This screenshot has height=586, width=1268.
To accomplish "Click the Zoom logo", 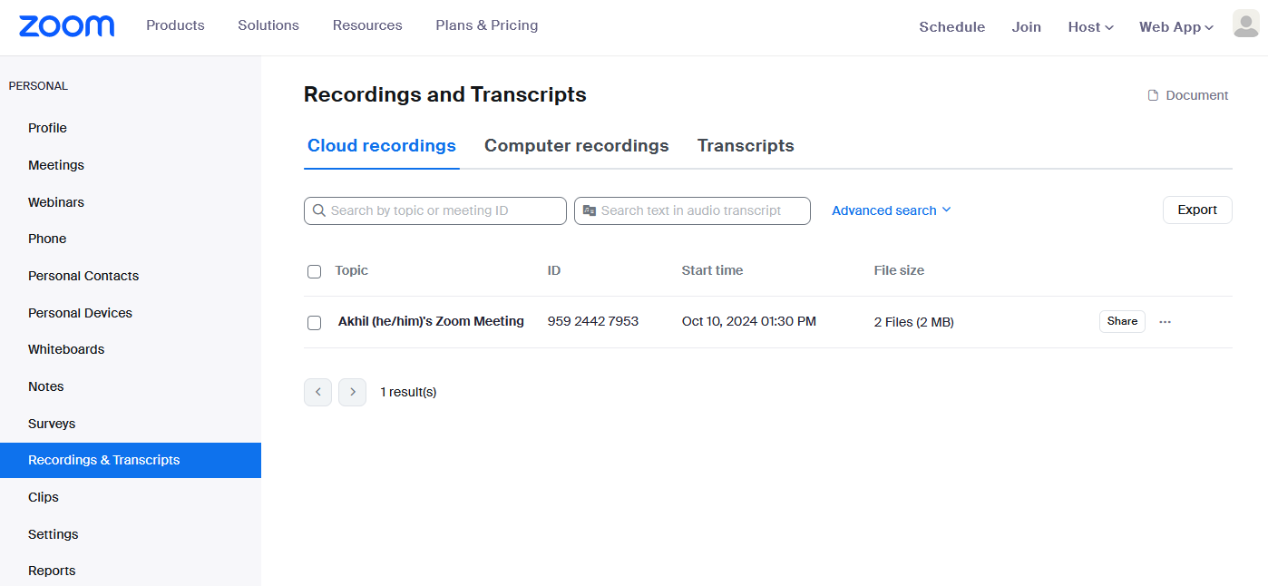I will [x=66, y=26].
